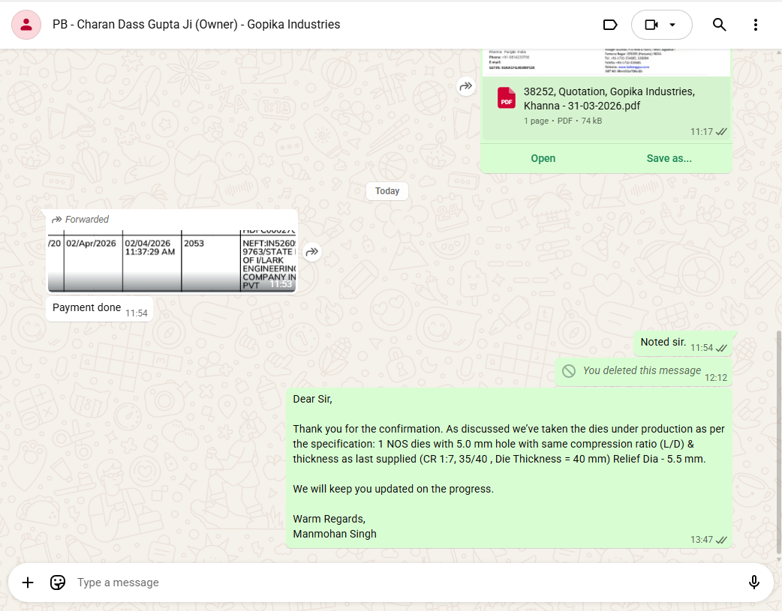This screenshot has width=782, height=611.
Task: Search in chat with magnifier icon
Action: [719, 25]
